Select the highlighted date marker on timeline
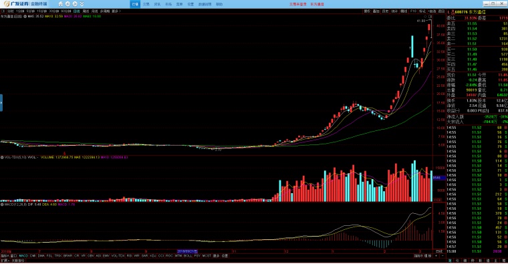508x264 pixels. (x=187, y=251)
